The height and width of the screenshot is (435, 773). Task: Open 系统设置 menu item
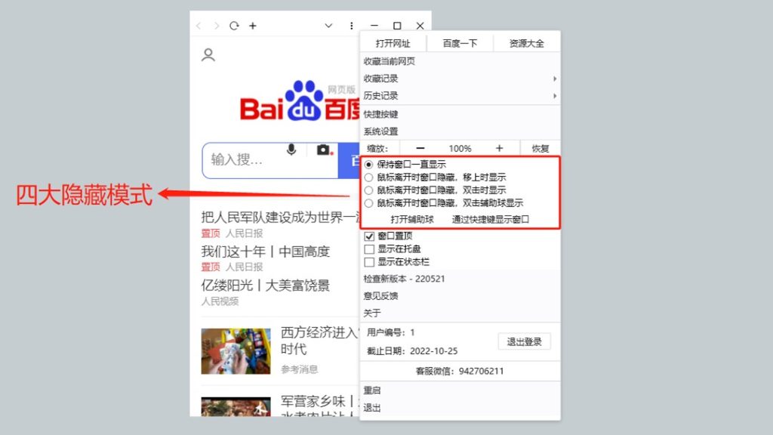coord(381,131)
